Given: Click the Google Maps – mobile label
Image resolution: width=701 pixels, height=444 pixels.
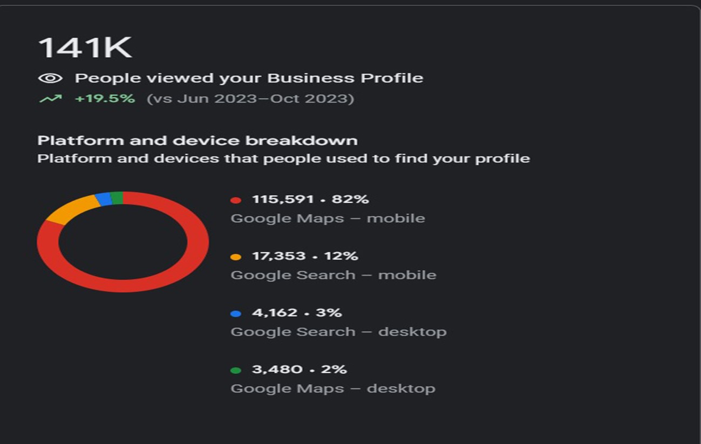Looking at the screenshot, I should 328,218.
